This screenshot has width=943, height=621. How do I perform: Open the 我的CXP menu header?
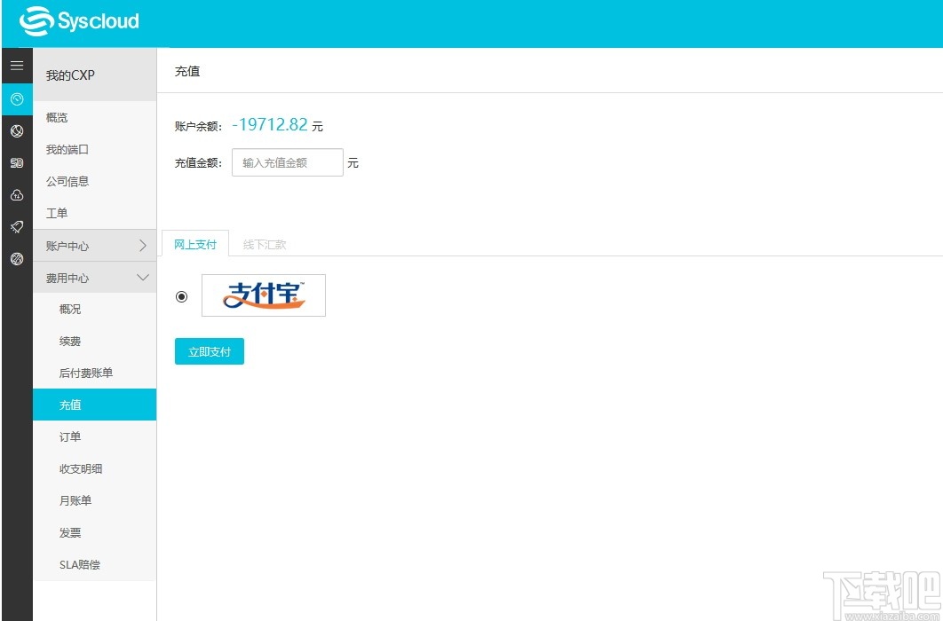69,75
